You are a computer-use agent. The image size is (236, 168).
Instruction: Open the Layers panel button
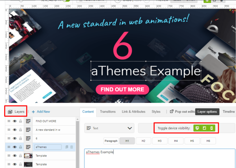pos(16,112)
